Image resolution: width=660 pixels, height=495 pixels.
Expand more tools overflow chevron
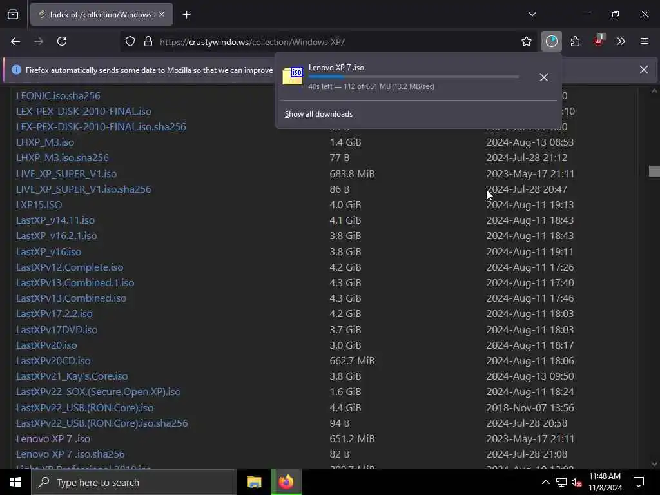coord(621,41)
